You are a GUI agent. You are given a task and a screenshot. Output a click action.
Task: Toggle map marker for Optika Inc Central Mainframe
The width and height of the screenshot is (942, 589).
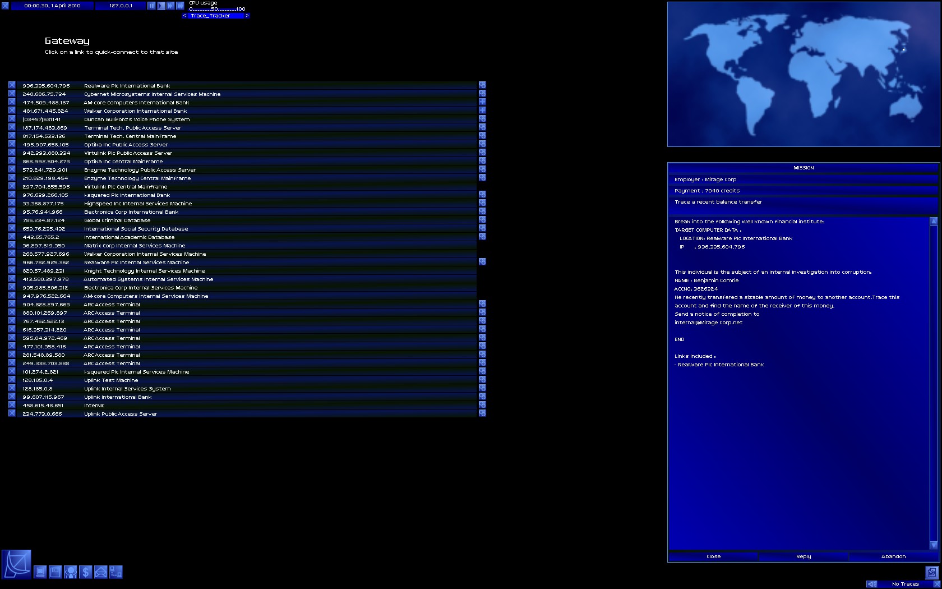pos(482,161)
